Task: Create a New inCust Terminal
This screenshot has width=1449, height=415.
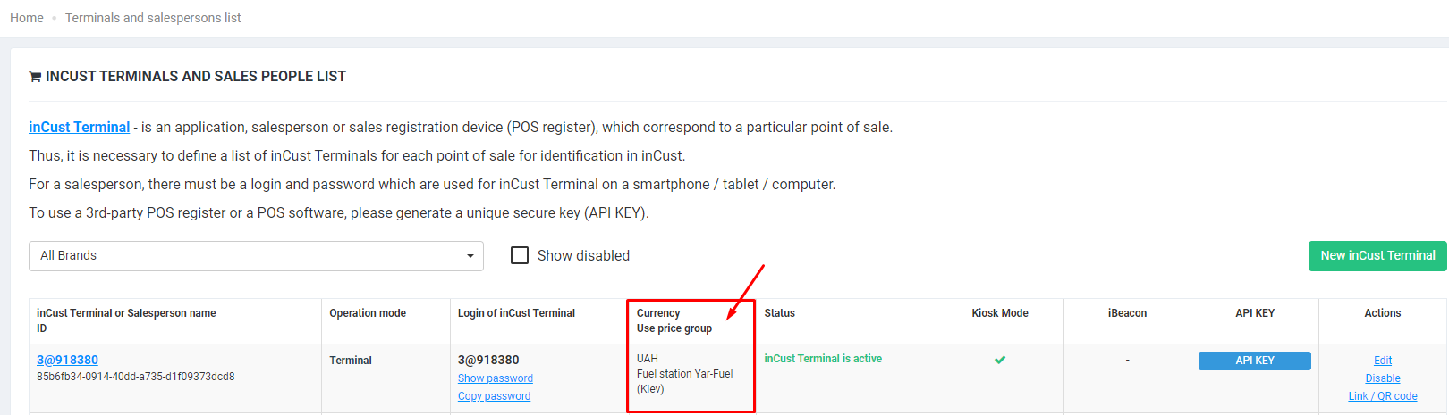Action: pyautogui.click(x=1377, y=255)
